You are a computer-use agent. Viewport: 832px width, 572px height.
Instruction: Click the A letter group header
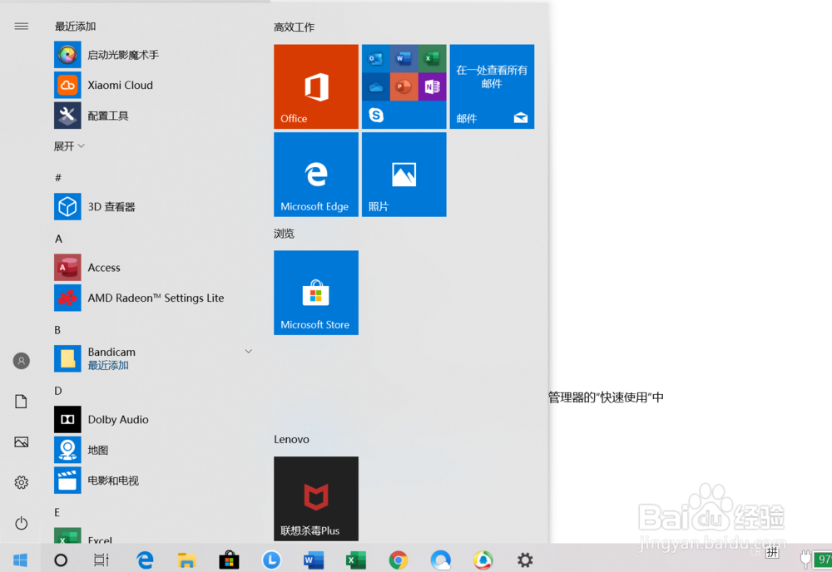pyautogui.click(x=58, y=239)
